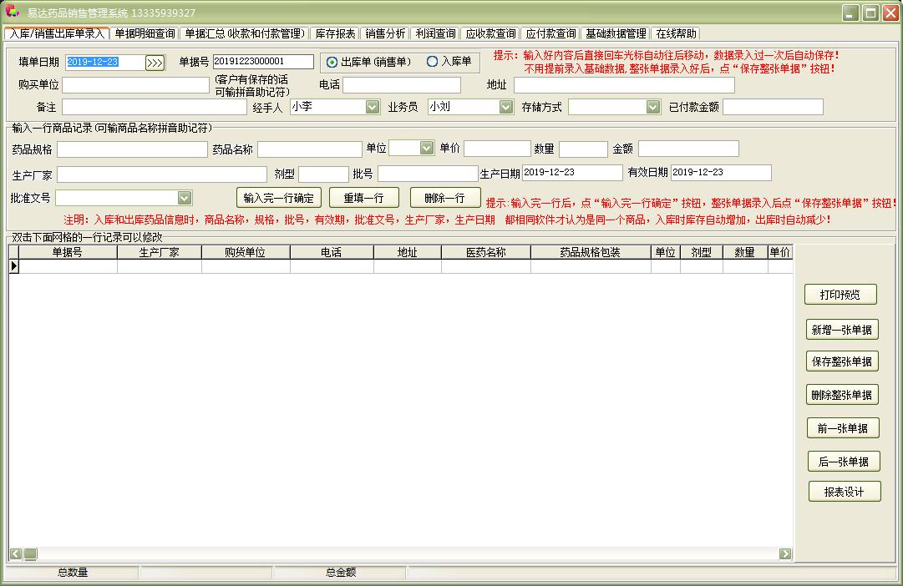Switch to the 库存报表 tab
The image size is (903, 586).
tap(335, 33)
